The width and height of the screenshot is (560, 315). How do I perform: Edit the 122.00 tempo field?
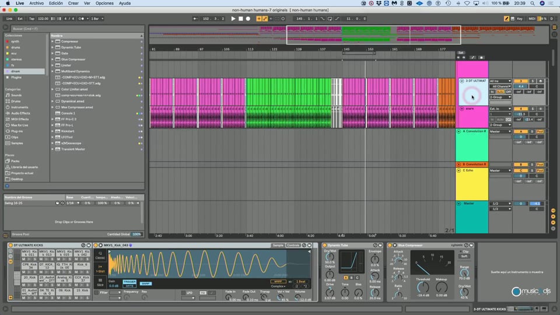(43, 19)
